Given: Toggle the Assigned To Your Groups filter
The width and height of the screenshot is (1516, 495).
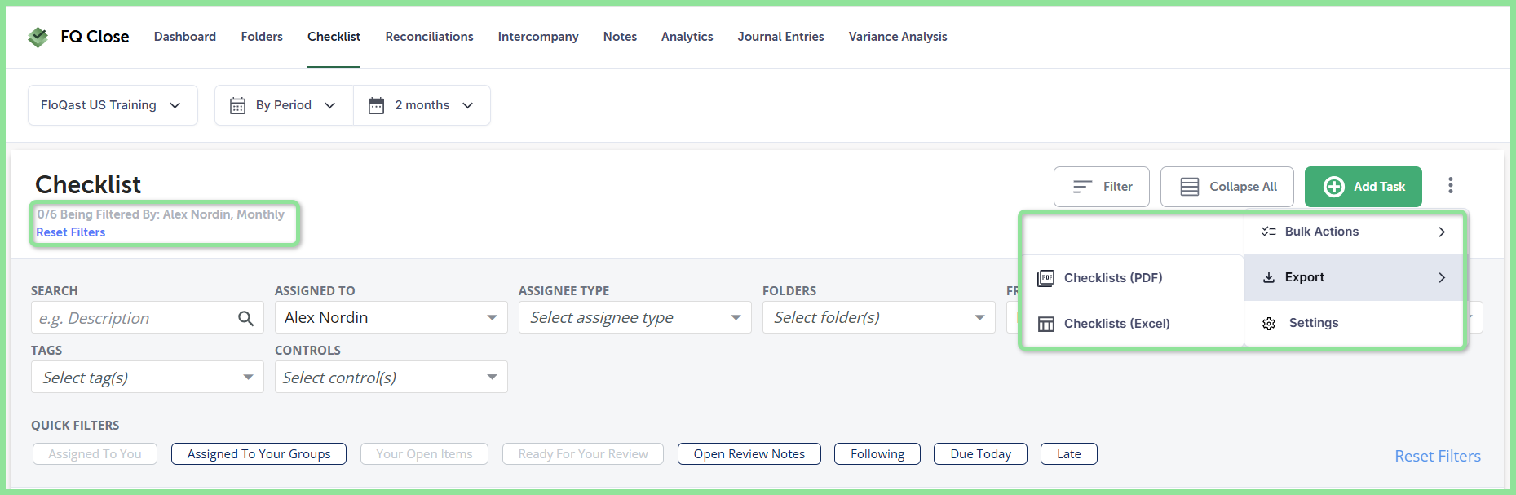Looking at the screenshot, I should pos(259,454).
